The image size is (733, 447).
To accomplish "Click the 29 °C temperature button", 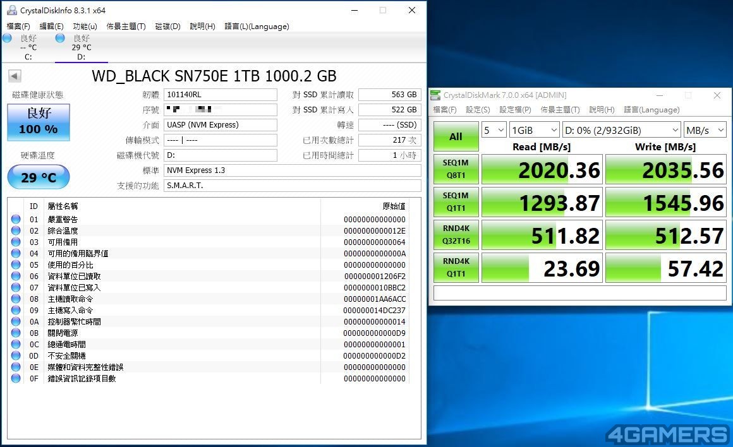I will [39, 177].
